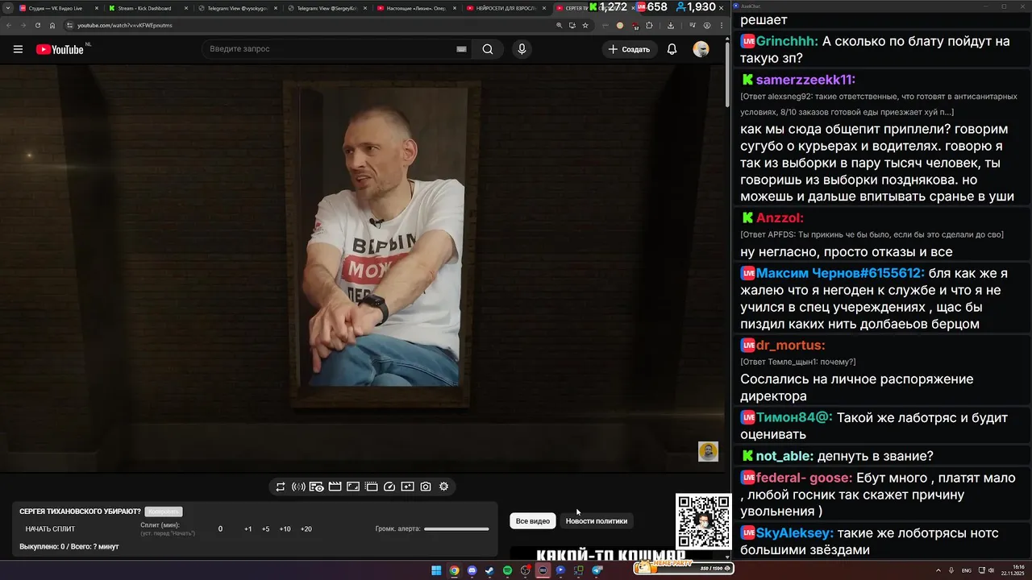Image resolution: width=1032 pixels, height=580 pixels.
Task: Adjust the Громк. алерта volume slider
Action: tap(456, 529)
